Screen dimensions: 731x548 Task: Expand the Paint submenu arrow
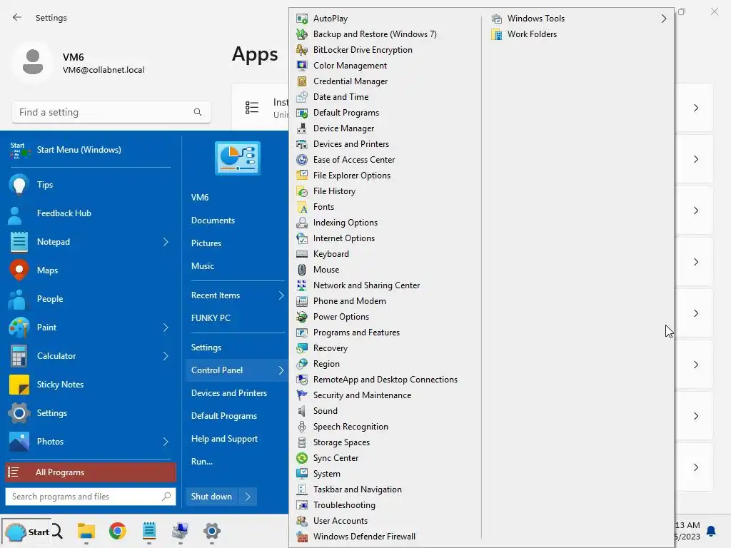coord(166,328)
